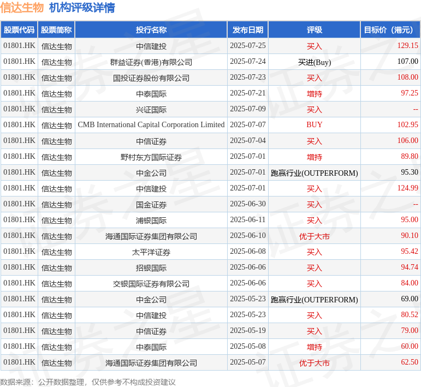Click target price 95.30
Screen dimensions: 421x387
[x=410, y=172]
